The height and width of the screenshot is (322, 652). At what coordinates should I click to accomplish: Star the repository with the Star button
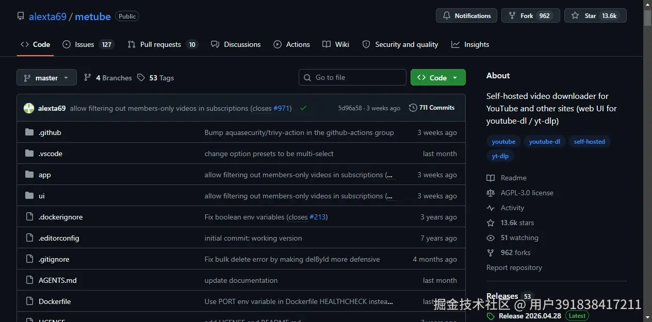(595, 16)
